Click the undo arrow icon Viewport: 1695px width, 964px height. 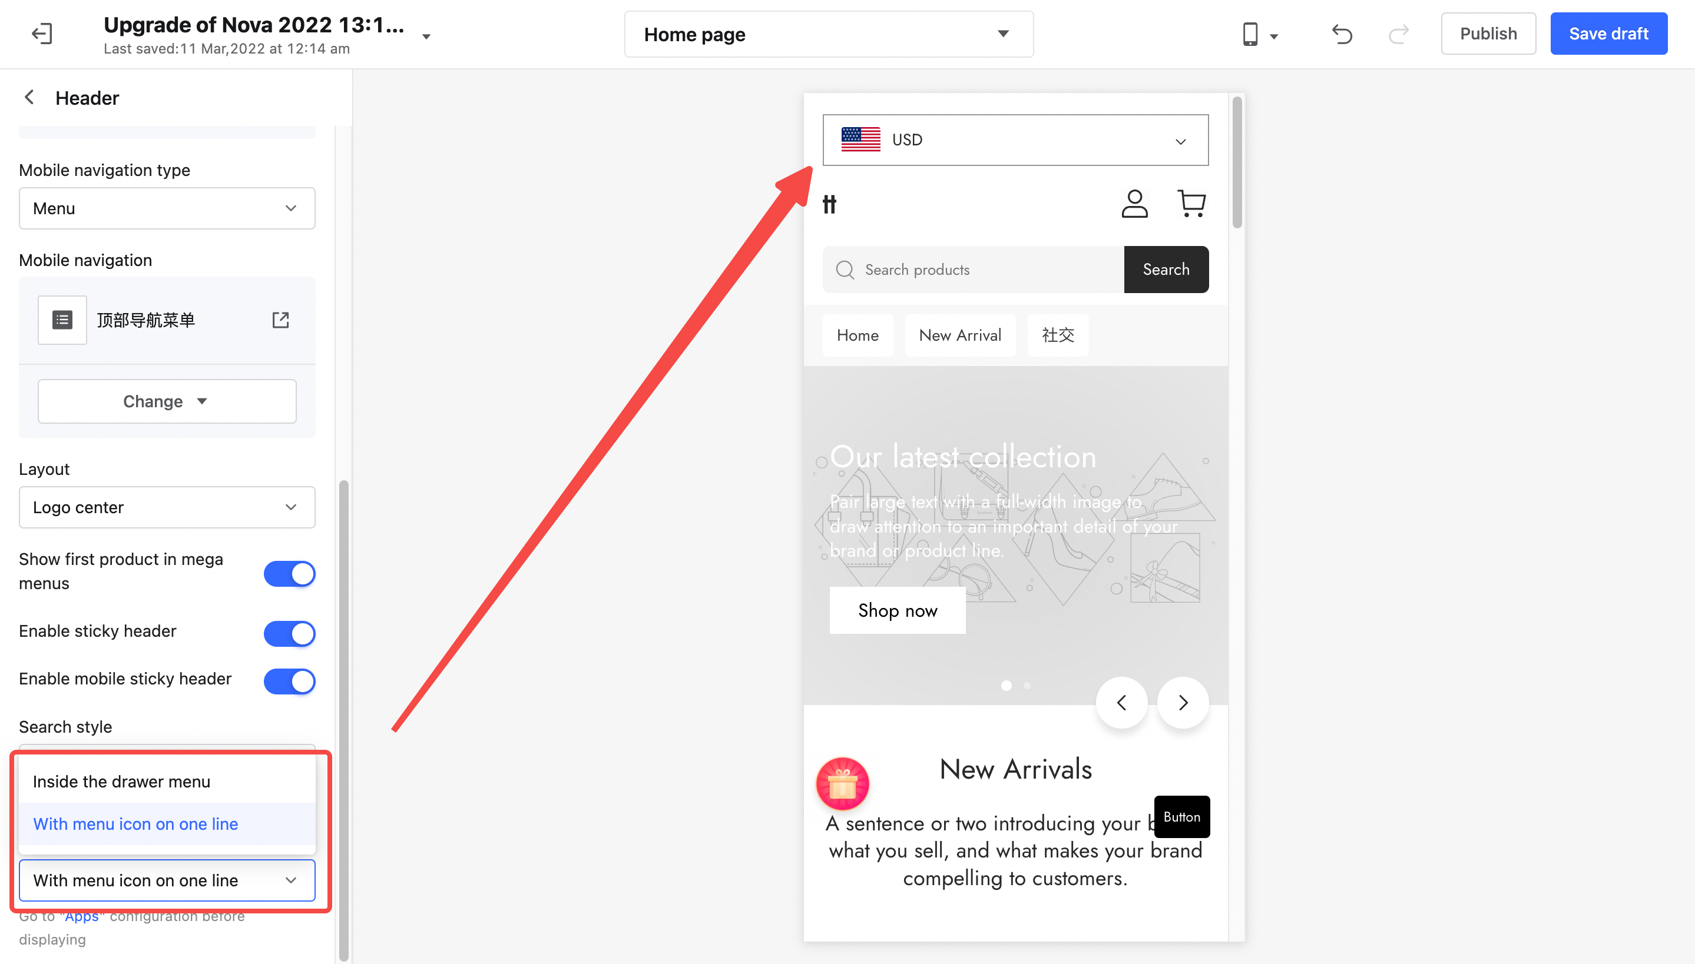1341,34
